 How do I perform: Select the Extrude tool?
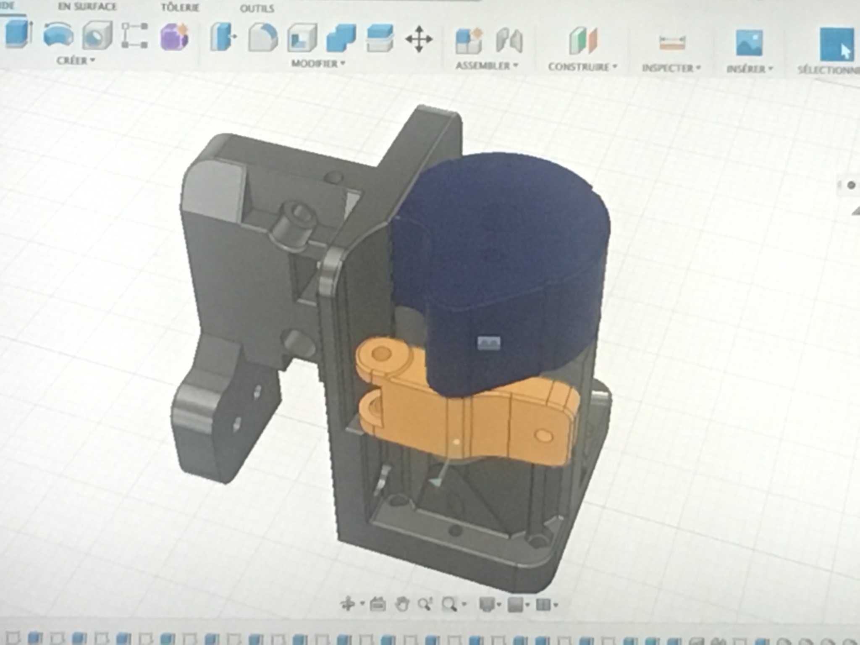18,34
